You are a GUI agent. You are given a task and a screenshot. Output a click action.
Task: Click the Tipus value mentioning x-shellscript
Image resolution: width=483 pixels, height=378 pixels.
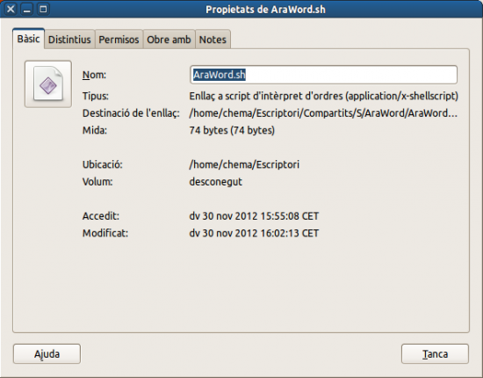pos(323,96)
